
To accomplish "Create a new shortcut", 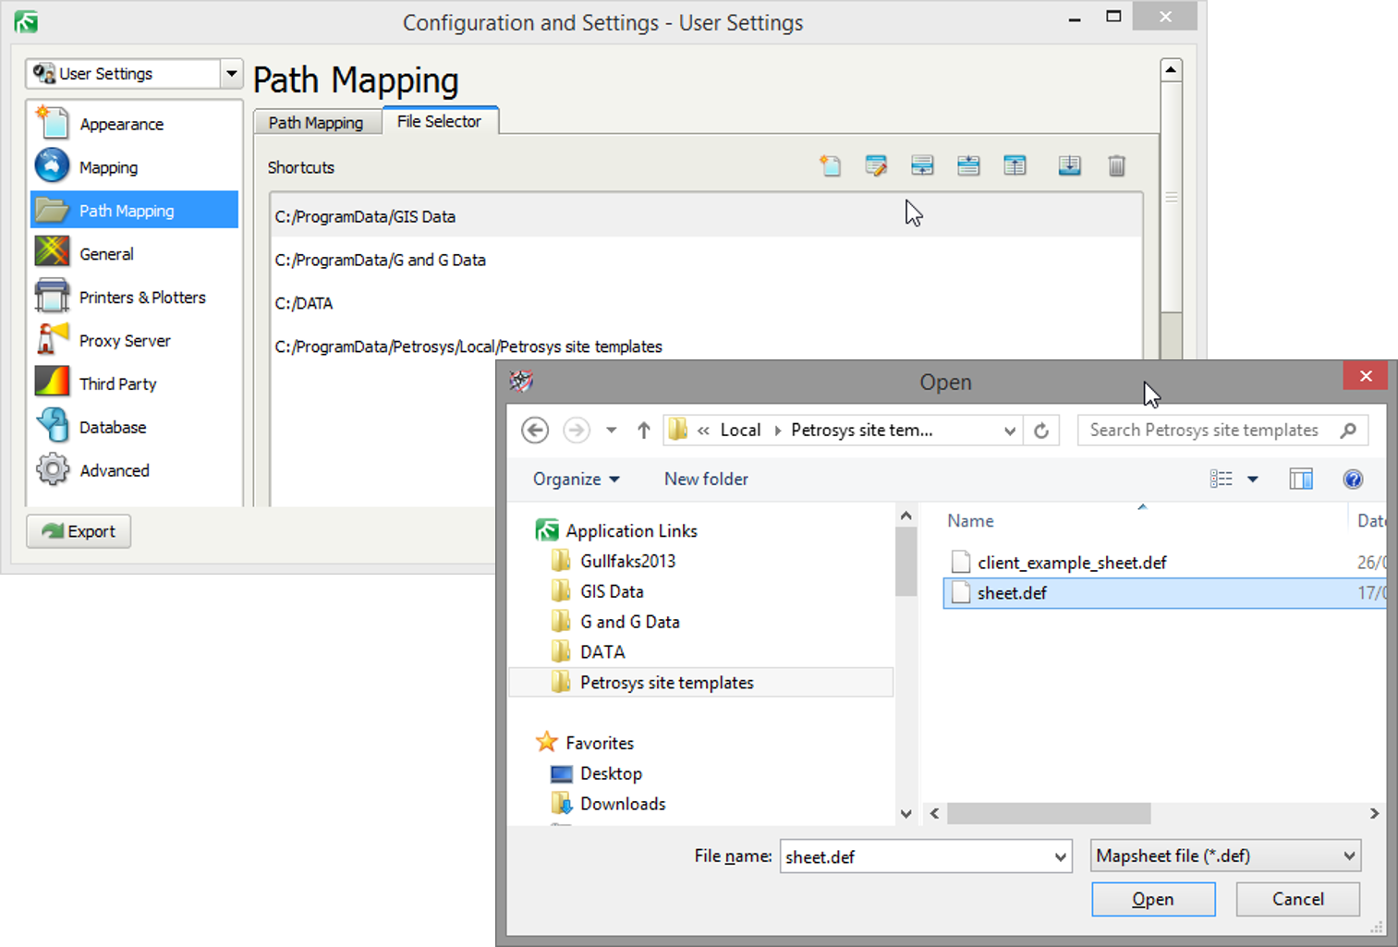I will (830, 165).
